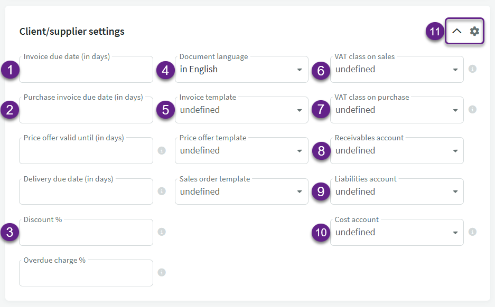Select the Receivables account dropdown
The width and height of the screenshot is (495, 307).
click(397, 151)
